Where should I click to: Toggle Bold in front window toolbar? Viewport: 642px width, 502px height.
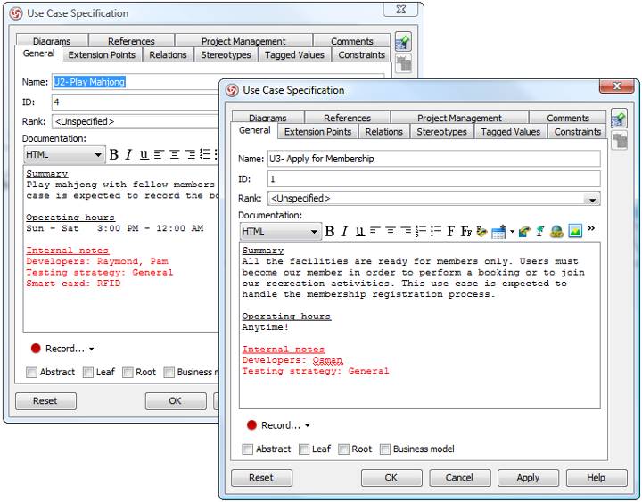330,231
